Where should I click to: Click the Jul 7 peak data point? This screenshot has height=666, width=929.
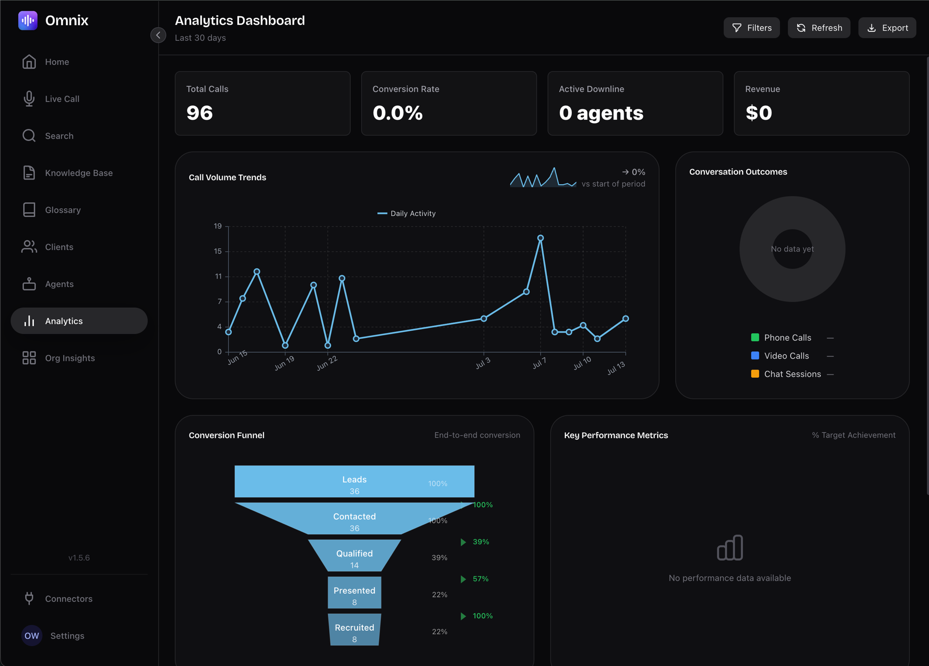point(540,238)
